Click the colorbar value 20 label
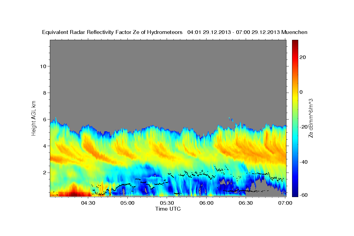The width and height of the screenshot is (354, 236). tap(303, 57)
